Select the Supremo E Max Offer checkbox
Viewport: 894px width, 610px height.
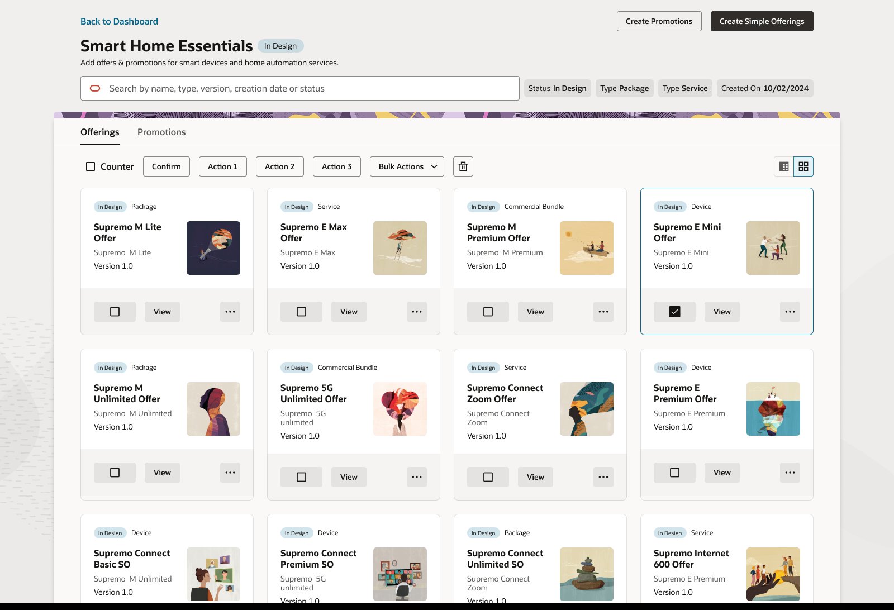pos(301,312)
